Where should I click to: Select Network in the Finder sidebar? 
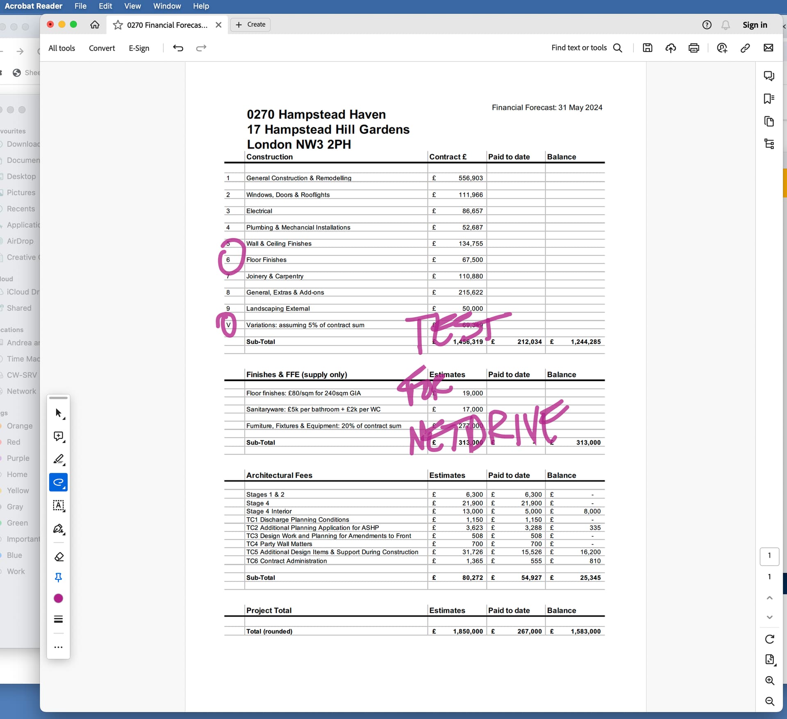(x=21, y=391)
